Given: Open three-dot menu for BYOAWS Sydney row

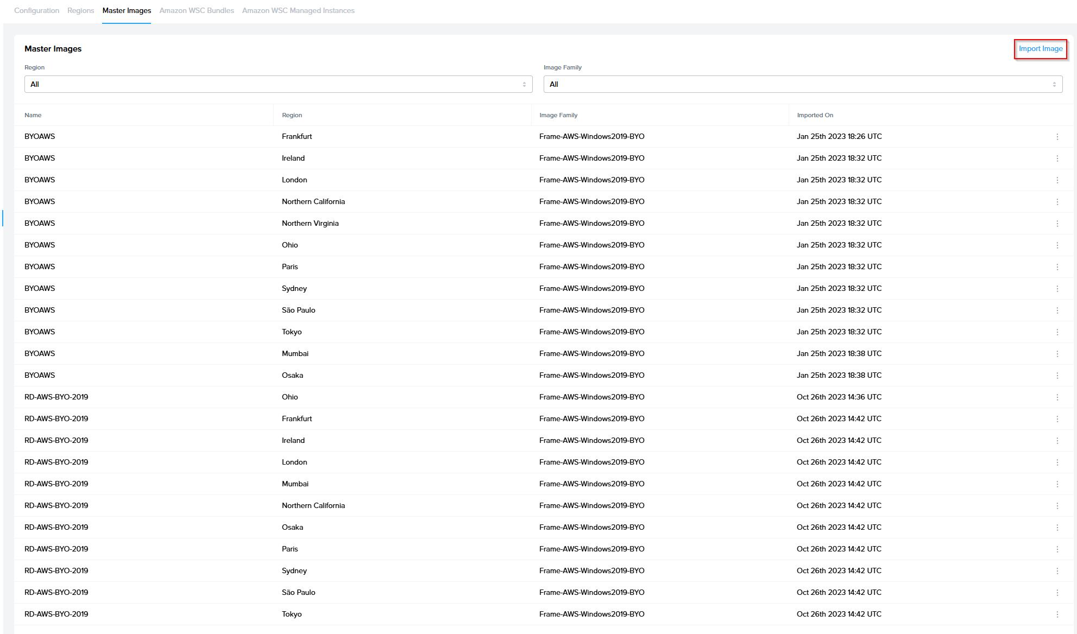Looking at the screenshot, I should 1057,289.
